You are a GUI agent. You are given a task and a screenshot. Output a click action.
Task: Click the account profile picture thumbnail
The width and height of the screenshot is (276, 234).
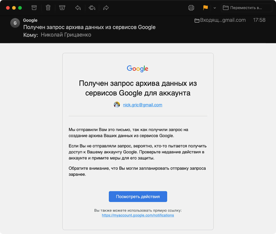coord(117,105)
